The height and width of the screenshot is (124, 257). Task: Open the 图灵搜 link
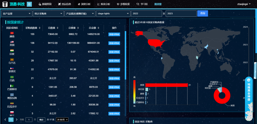(x=158, y=4)
